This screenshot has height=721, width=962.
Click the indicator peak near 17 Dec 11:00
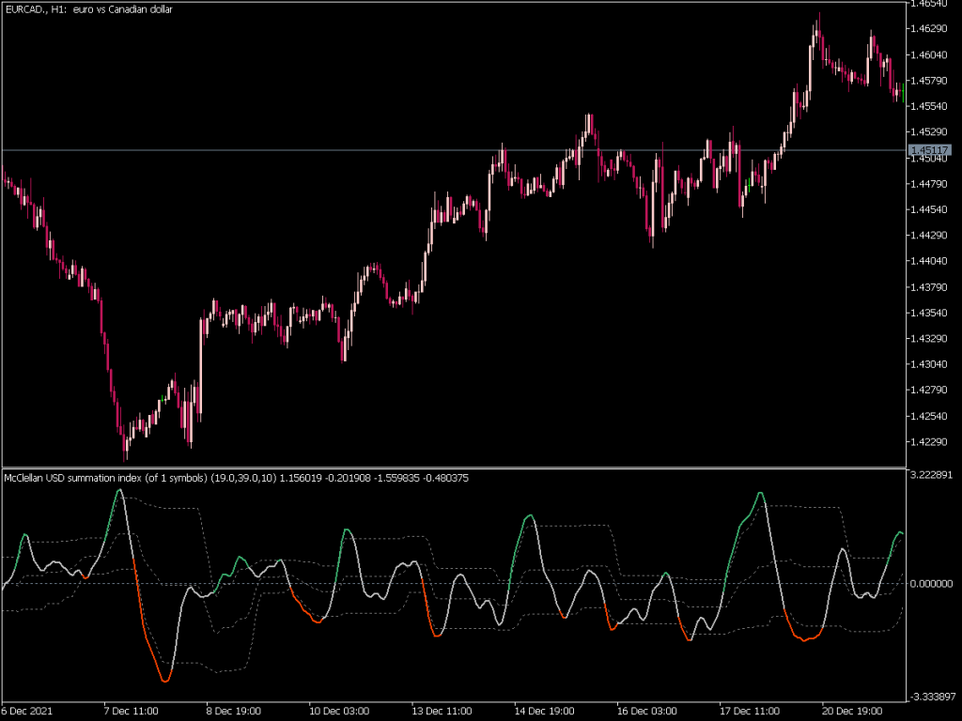coord(761,493)
